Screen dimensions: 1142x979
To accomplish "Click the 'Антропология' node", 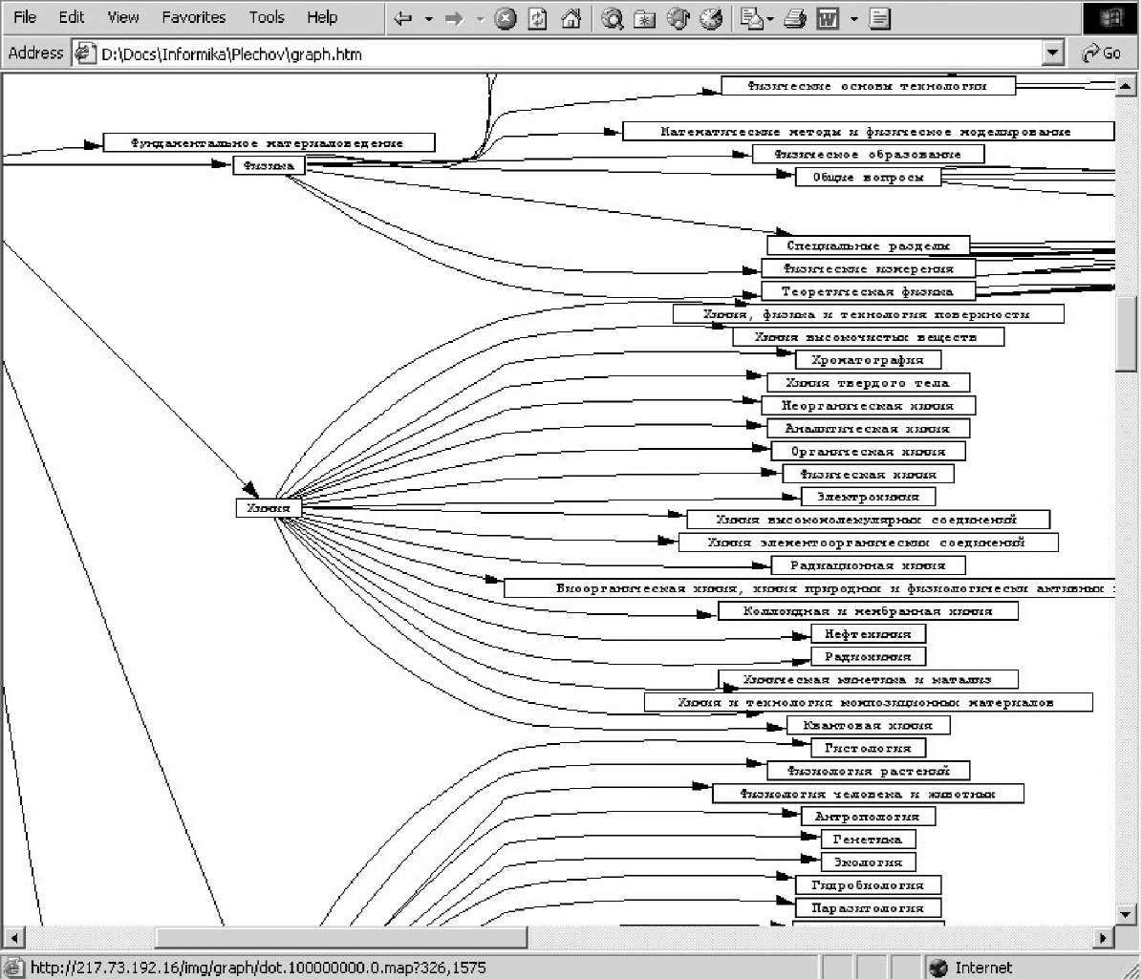I will (868, 816).
